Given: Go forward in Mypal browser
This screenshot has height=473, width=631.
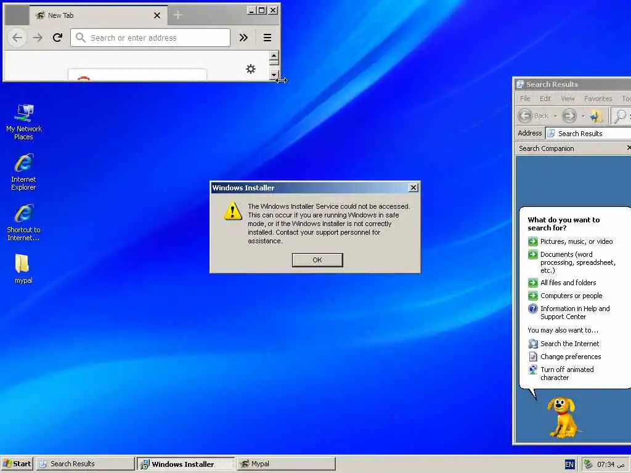Looking at the screenshot, I should click(x=38, y=38).
